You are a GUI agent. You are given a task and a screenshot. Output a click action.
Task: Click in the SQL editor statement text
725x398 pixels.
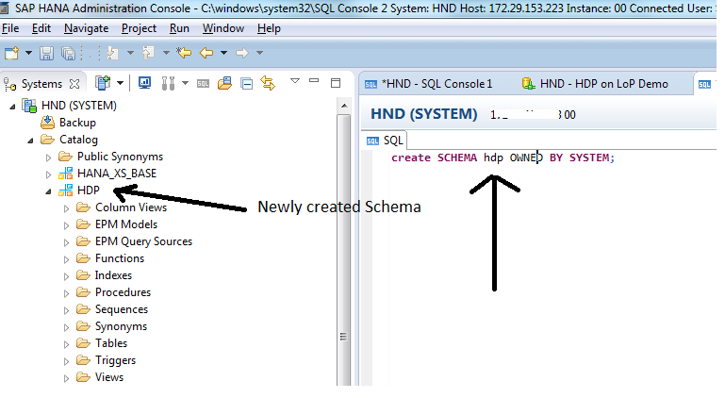point(503,158)
